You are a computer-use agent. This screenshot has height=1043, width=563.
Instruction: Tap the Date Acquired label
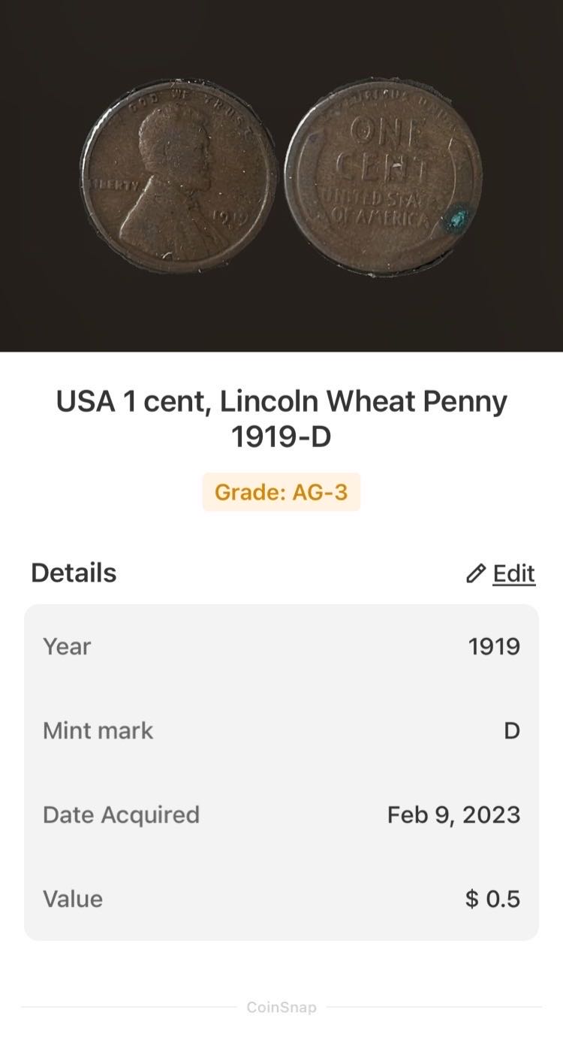coord(121,815)
